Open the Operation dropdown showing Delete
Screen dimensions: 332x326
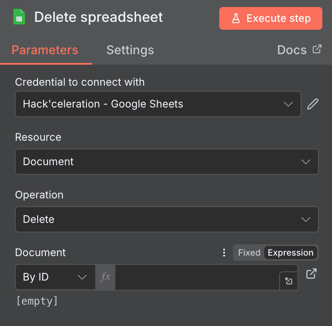click(166, 219)
